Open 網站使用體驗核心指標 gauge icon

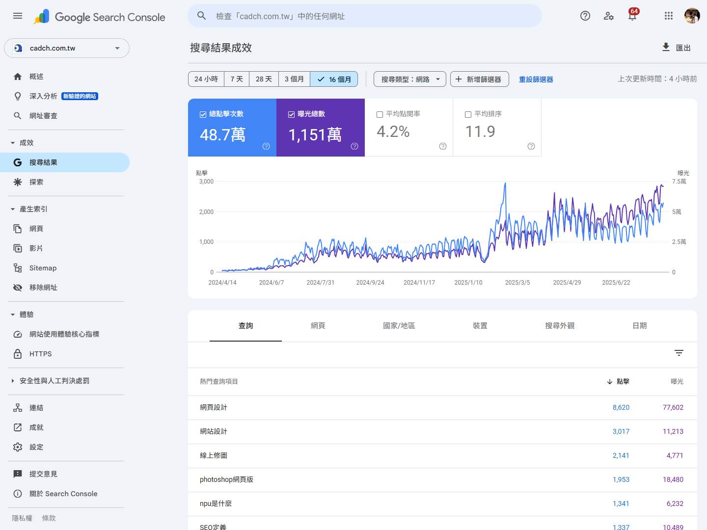click(18, 334)
